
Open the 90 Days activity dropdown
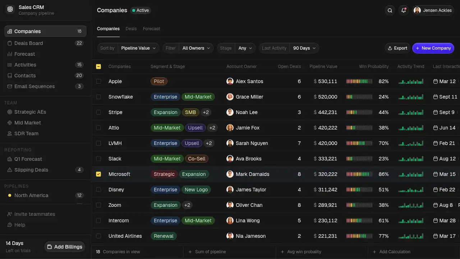coord(304,48)
